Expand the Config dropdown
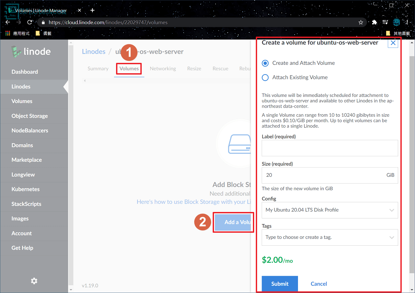 coord(329,210)
